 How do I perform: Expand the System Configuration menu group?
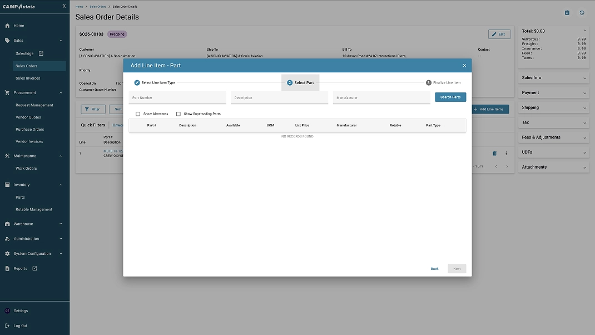(x=61, y=253)
